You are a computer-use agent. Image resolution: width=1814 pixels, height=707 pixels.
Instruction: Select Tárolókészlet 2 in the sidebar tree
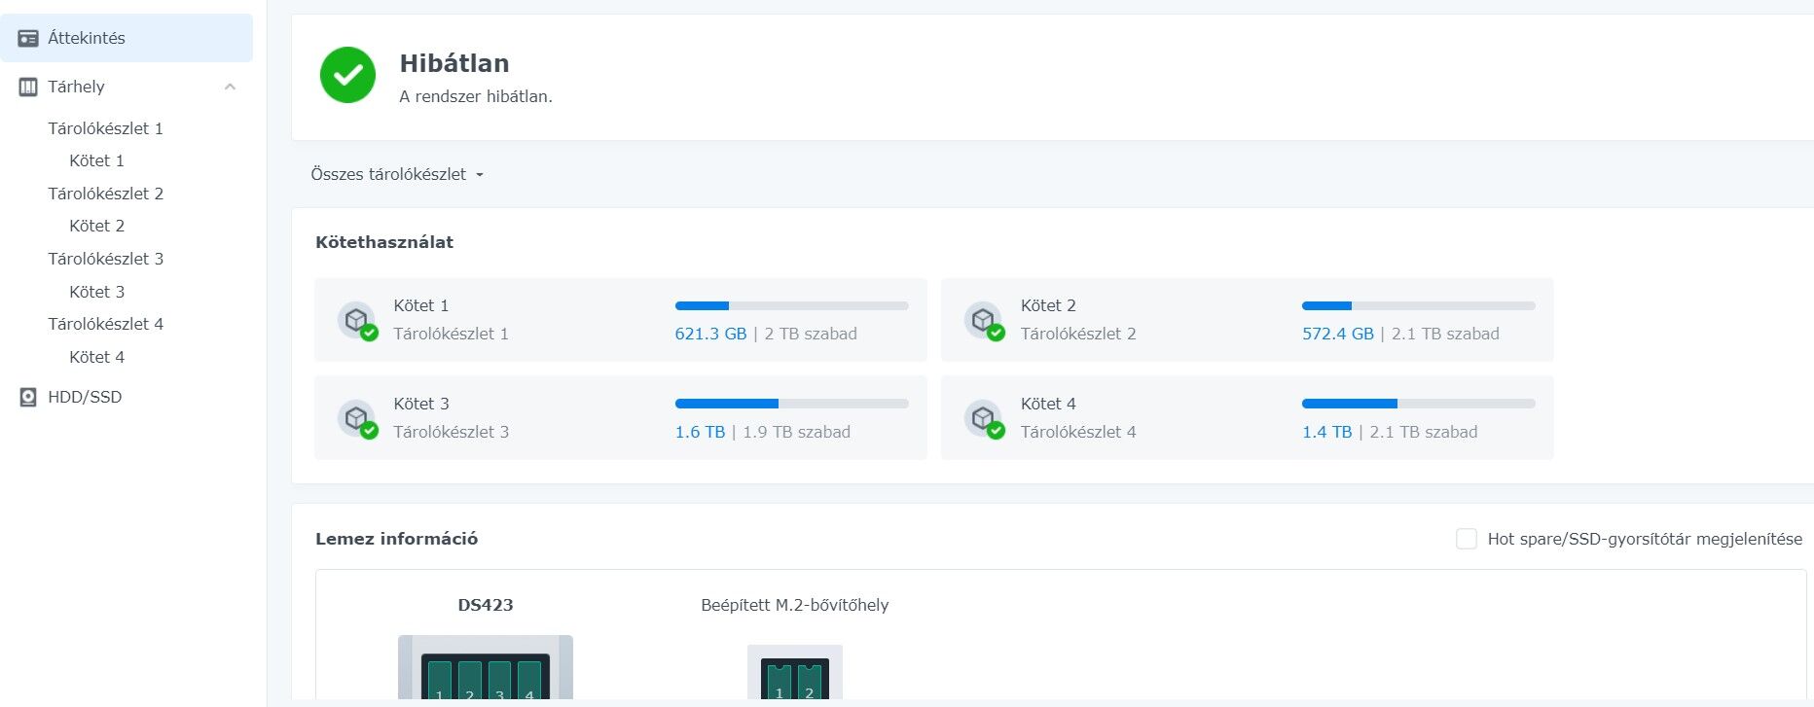pyautogui.click(x=105, y=194)
